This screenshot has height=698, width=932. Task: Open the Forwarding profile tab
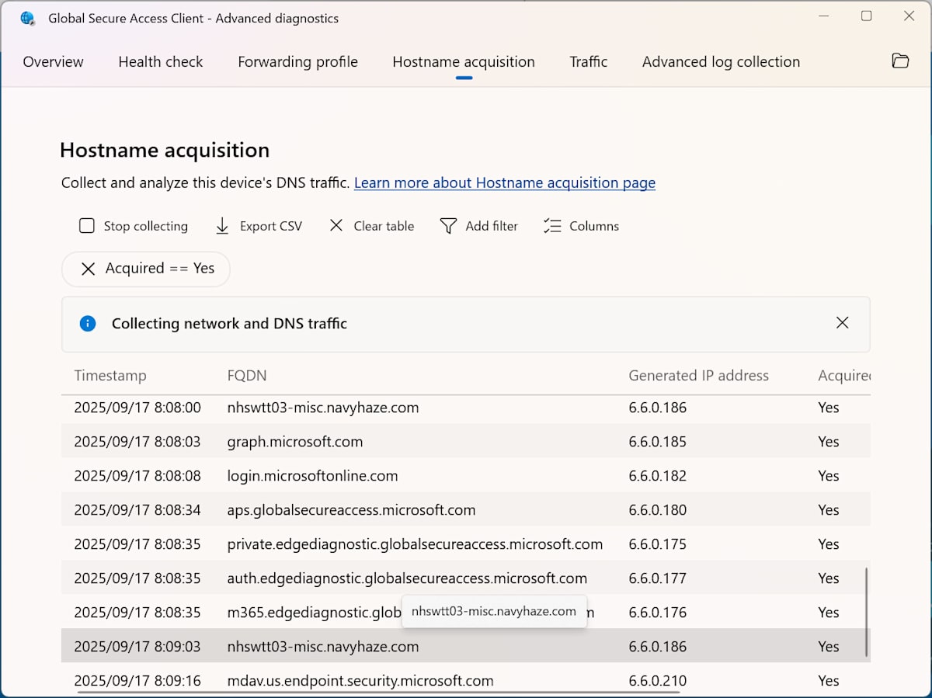click(297, 61)
